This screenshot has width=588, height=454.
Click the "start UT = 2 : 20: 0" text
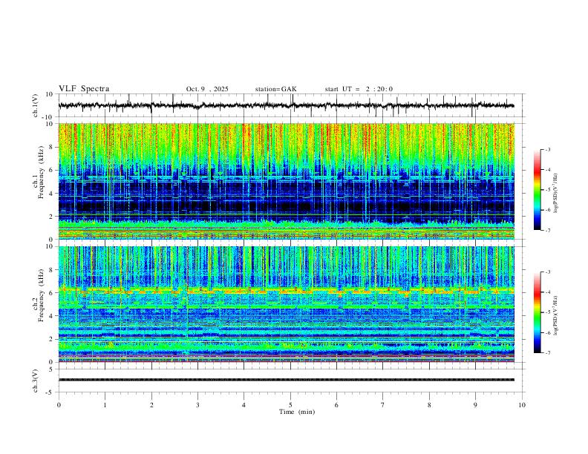(x=359, y=89)
